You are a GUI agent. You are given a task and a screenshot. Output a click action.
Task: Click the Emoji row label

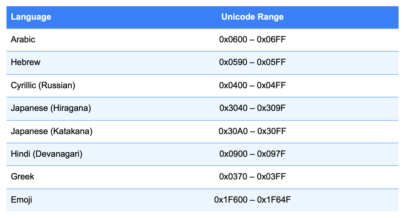(x=22, y=200)
